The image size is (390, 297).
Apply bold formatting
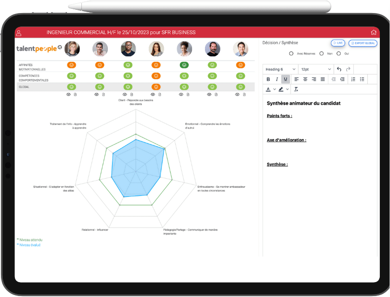(268, 79)
